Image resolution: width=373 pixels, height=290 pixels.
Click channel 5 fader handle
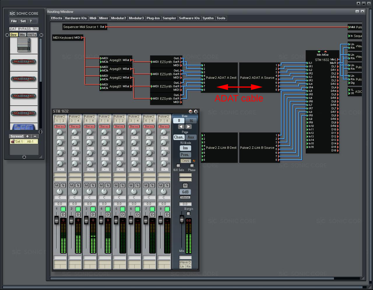point(116,220)
